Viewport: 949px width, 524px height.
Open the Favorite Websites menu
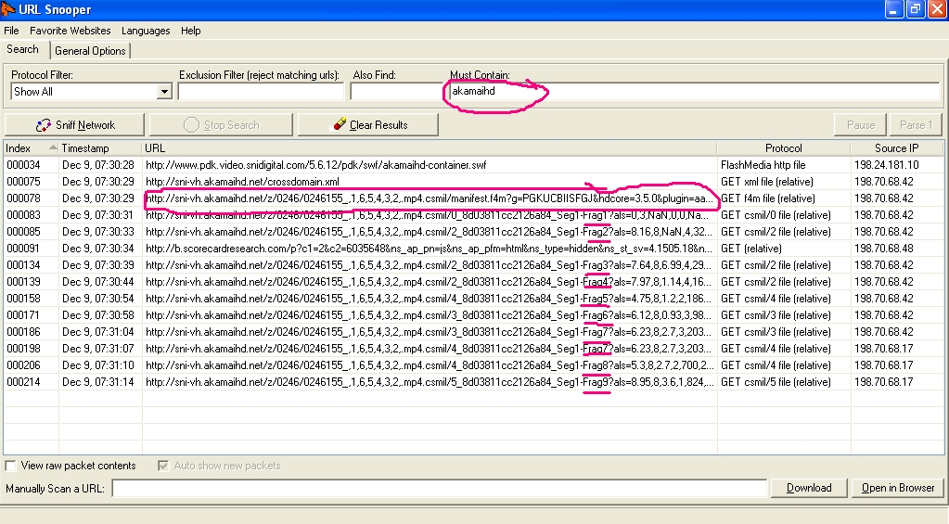pyautogui.click(x=71, y=31)
